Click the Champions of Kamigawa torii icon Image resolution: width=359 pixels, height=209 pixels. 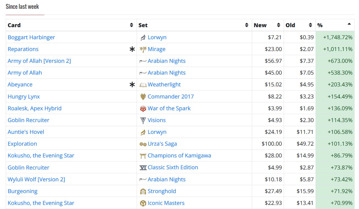[x=143, y=156]
